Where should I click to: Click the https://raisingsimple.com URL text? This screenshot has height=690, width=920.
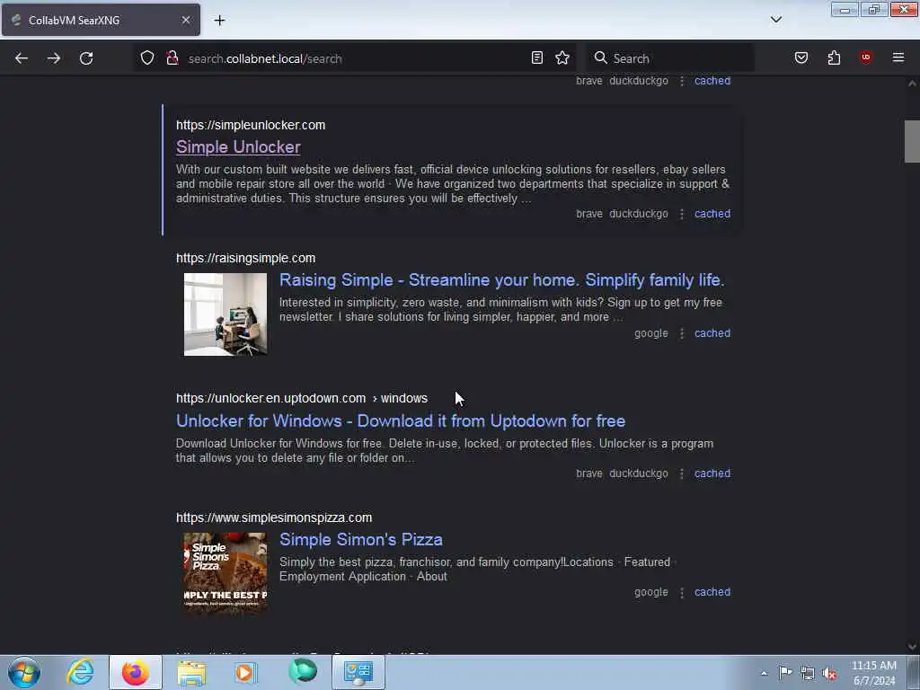(246, 258)
